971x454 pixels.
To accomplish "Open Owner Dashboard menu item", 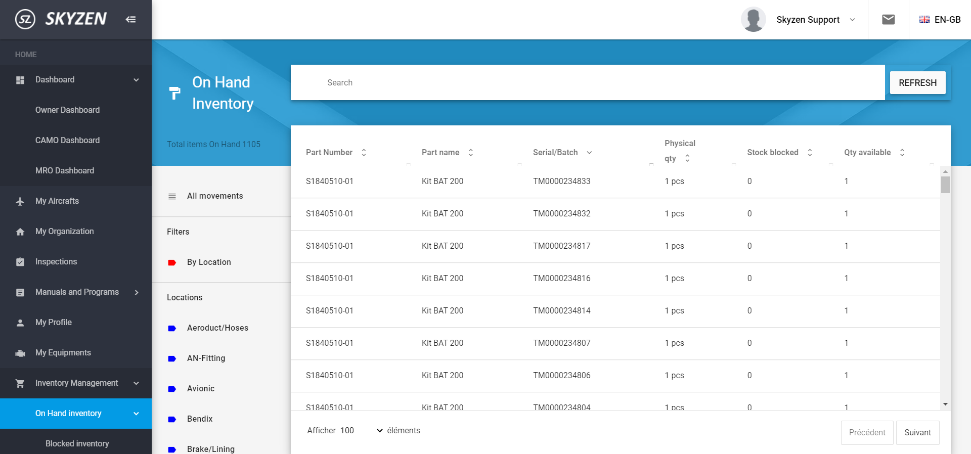I will (67, 110).
